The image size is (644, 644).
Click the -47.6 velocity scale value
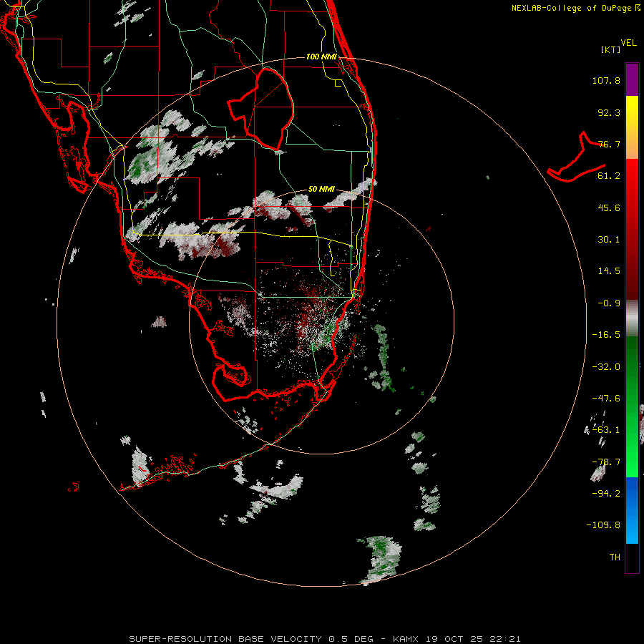[606, 399]
